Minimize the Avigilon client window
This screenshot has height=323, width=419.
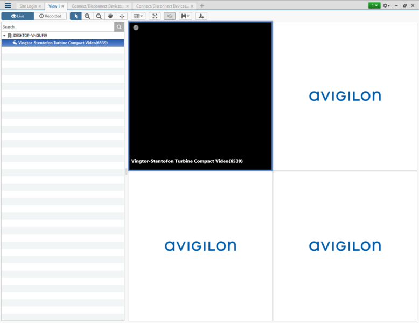396,5
